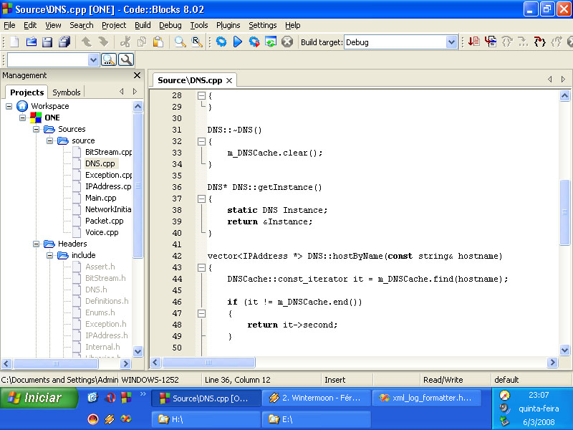Click the Replace icon in the toolbar

coord(196,42)
